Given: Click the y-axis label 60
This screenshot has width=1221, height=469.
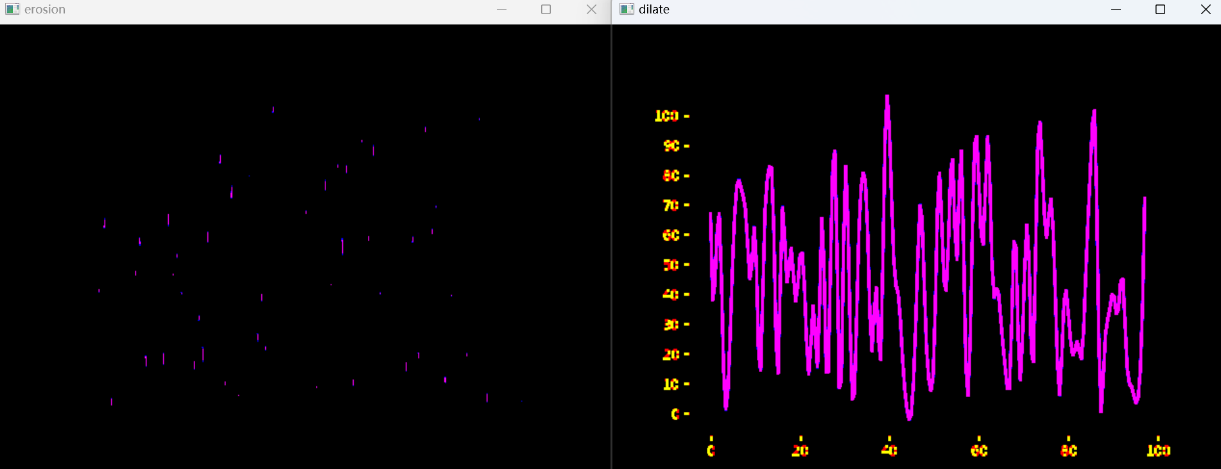Looking at the screenshot, I should (x=671, y=235).
